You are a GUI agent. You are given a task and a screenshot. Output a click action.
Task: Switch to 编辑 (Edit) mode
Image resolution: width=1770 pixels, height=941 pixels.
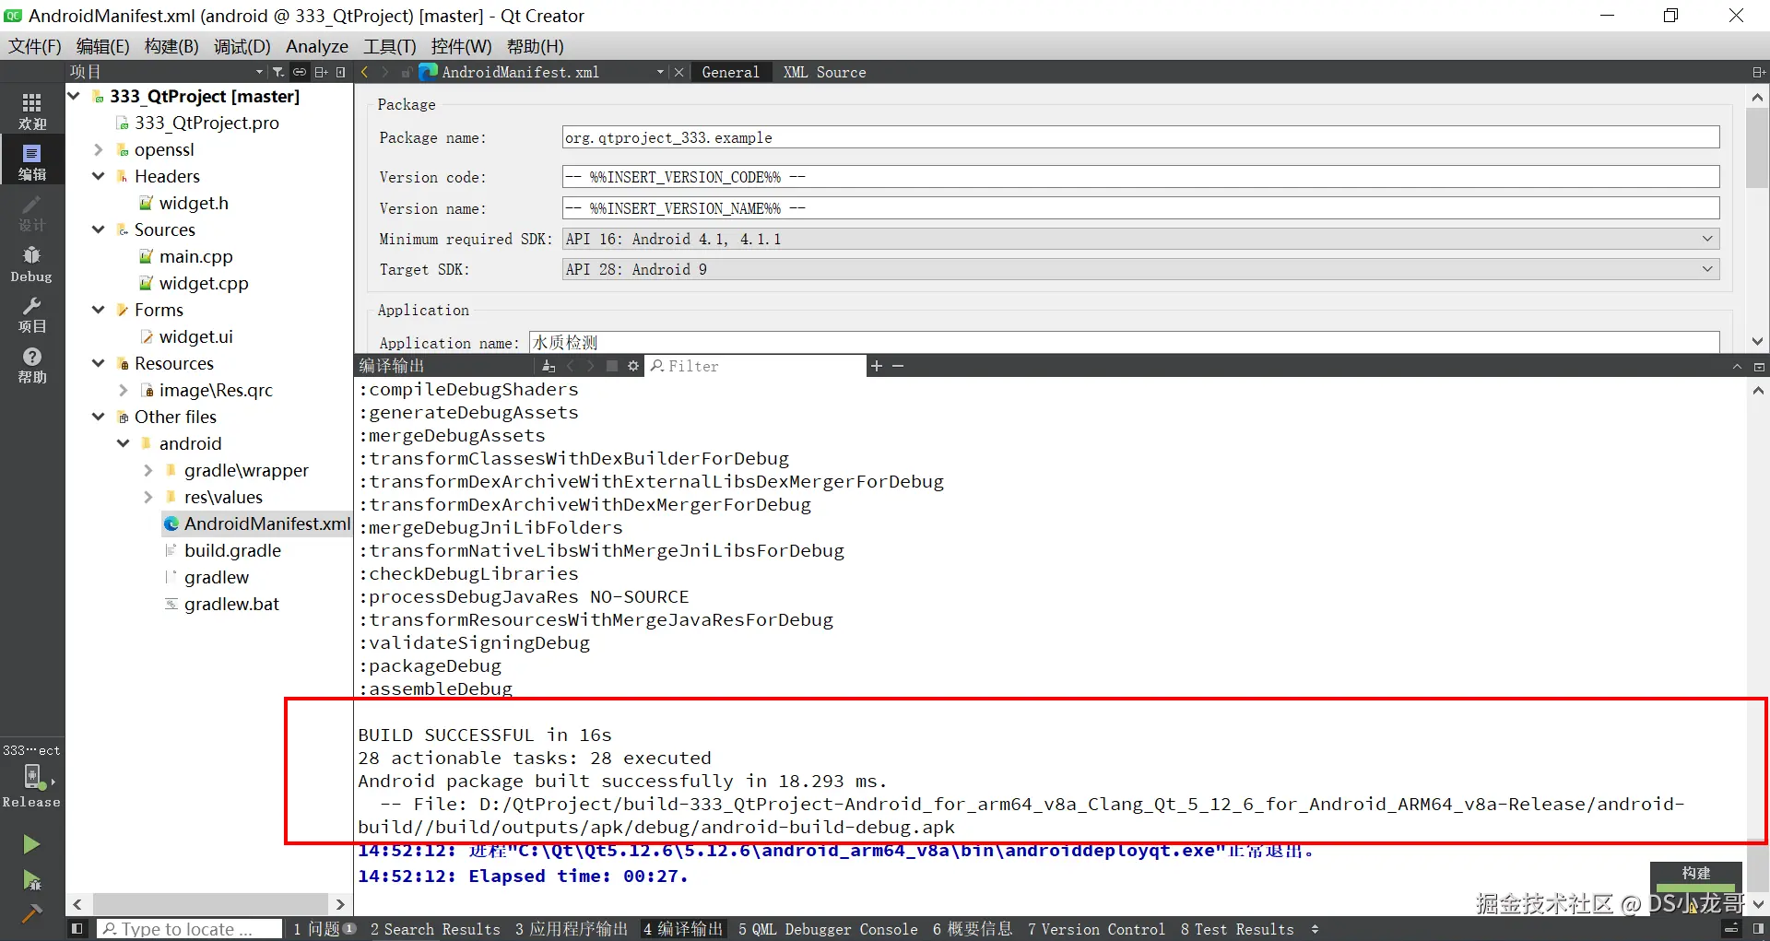point(32,160)
